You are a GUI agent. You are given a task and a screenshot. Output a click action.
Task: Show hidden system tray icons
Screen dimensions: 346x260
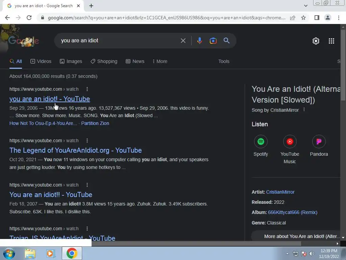click(287, 254)
